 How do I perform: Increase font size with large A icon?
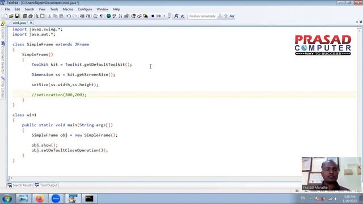click(x=176, y=16)
